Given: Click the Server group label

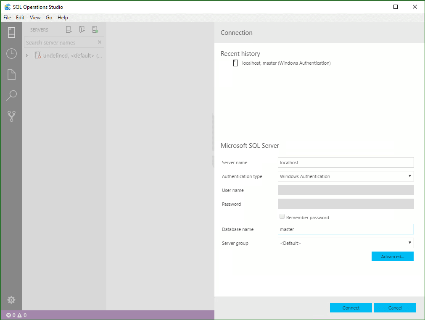Looking at the screenshot, I should coord(235,243).
